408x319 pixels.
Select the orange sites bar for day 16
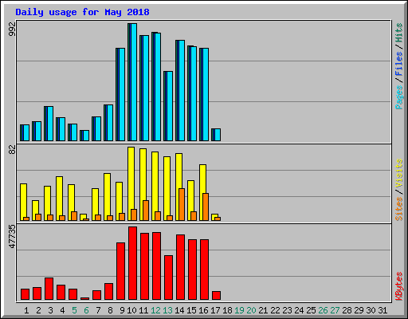206,207
